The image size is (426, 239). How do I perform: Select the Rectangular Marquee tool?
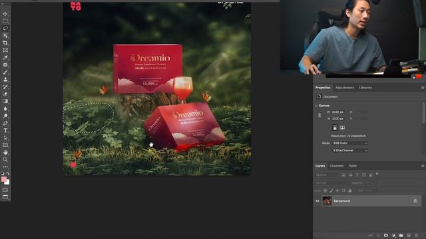(5, 21)
